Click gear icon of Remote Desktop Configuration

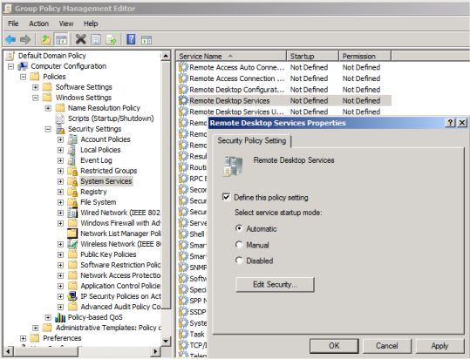coord(183,90)
